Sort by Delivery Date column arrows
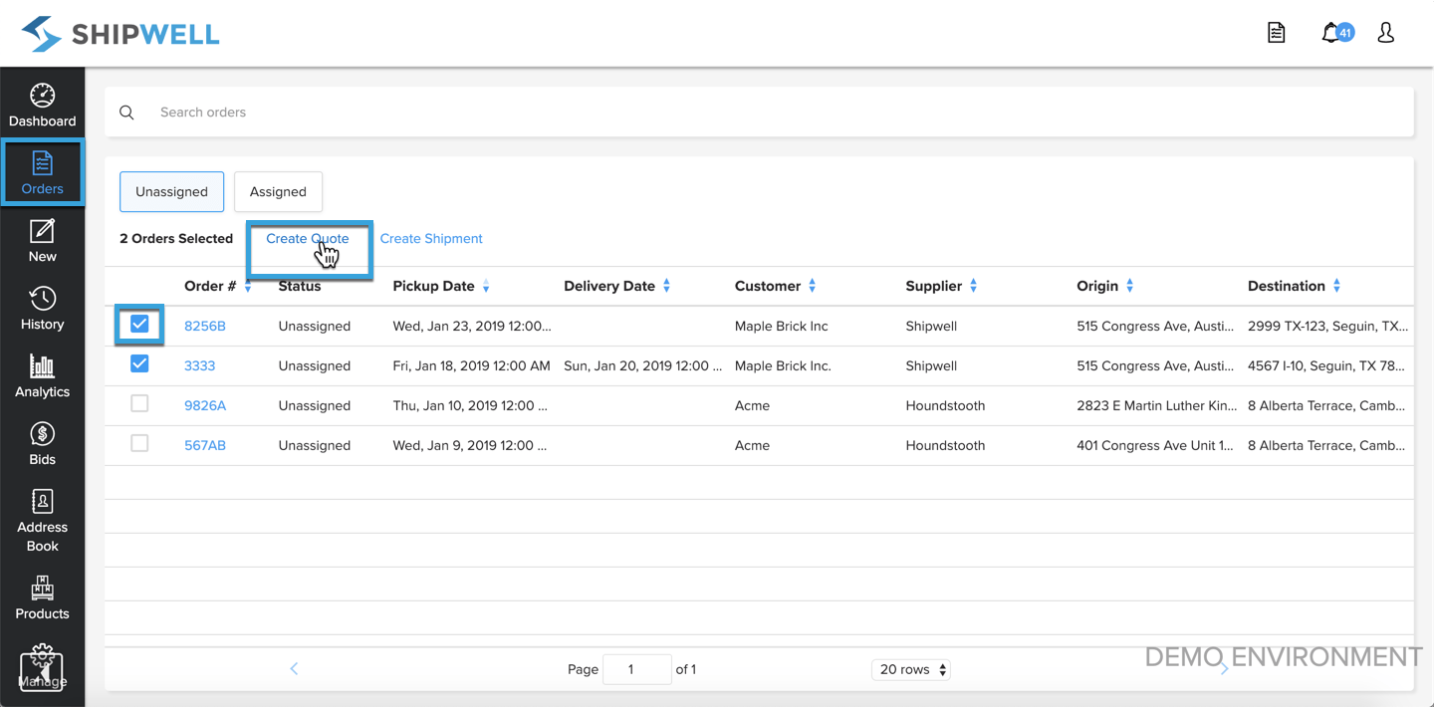 [666, 286]
